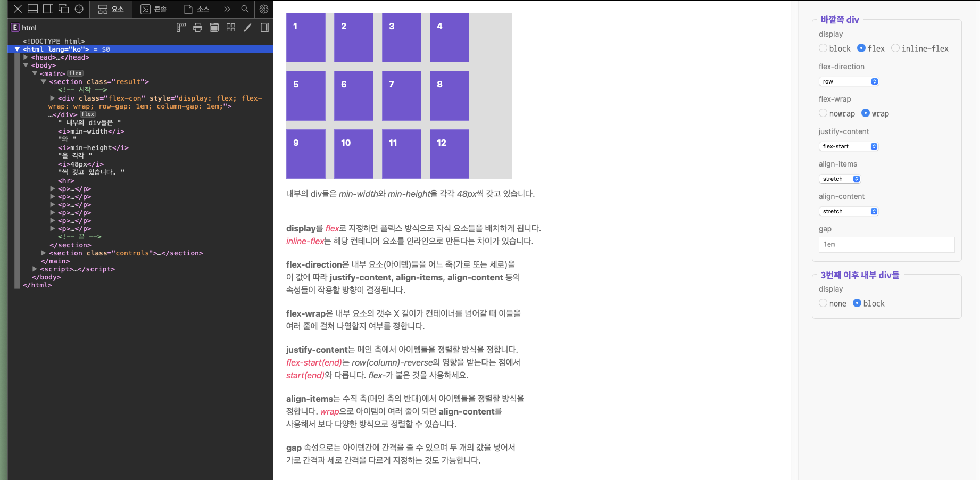Collapse the section class="result" node
980x480 pixels.
[44, 81]
